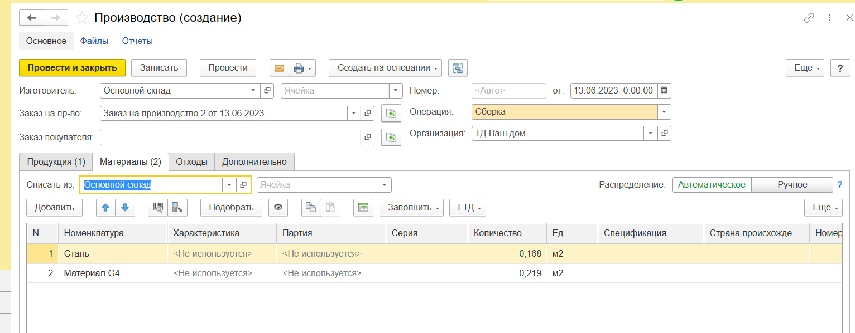This screenshot has width=855, height=333.
Task: Open the Создать на основании dropdown
Action: coord(385,68)
